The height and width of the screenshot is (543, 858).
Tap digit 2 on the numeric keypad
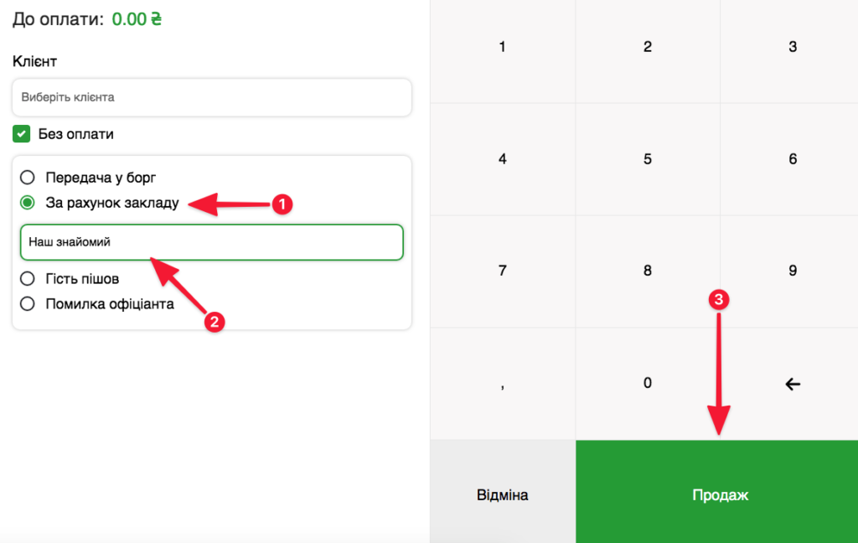[x=648, y=48]
